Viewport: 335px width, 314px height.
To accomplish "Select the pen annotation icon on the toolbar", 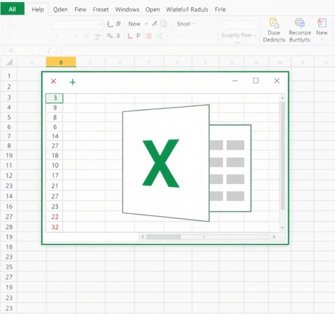I will pyautogui.click(x=155, y=24).
